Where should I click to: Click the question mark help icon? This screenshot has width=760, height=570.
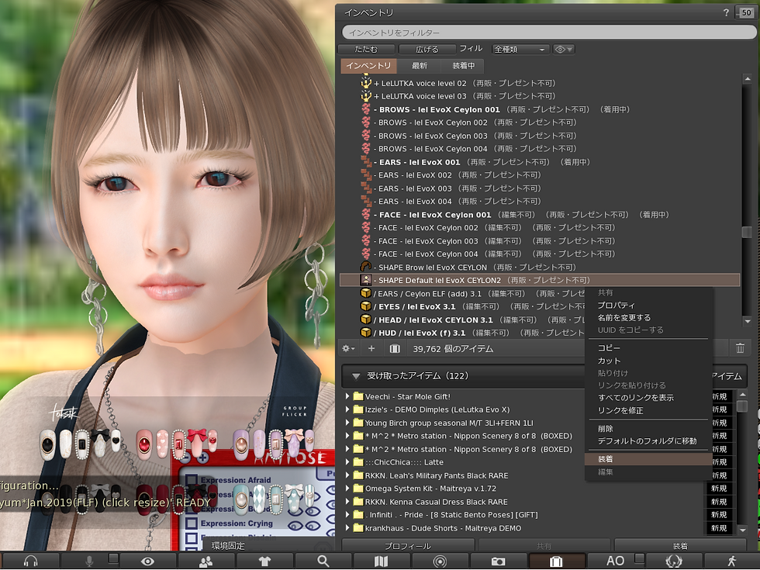726,12
